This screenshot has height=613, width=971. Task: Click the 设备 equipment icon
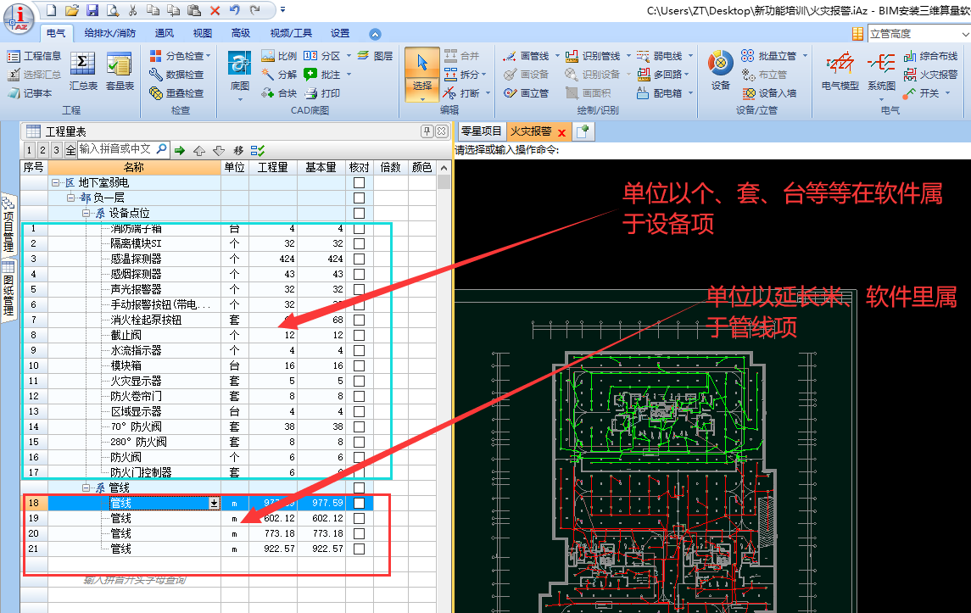(x=720, y=70)
